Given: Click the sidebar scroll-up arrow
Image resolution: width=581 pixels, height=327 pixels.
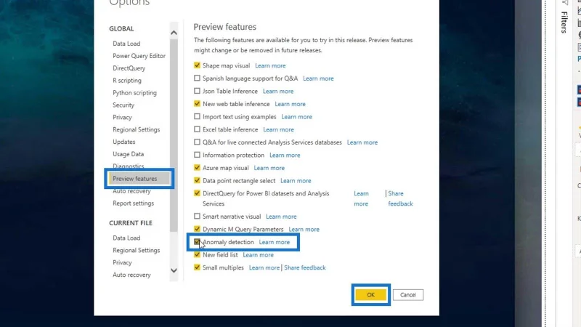Looking at the screenshot, I should 174,33.
